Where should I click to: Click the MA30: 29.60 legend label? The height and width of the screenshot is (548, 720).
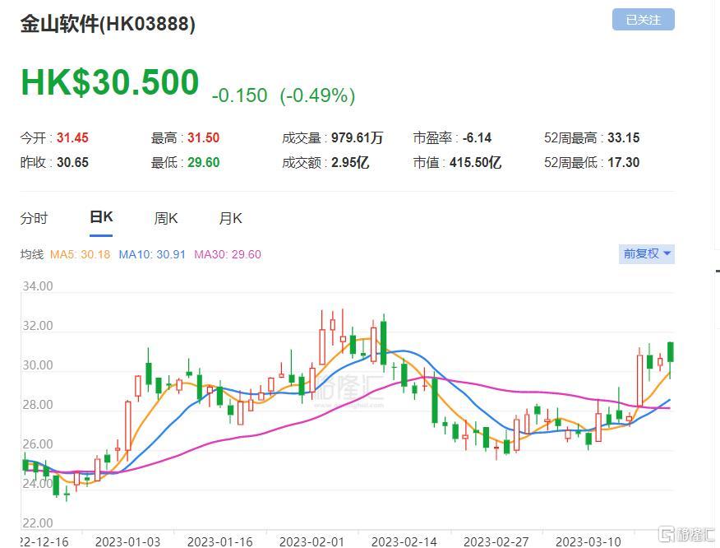pos(228,254)
